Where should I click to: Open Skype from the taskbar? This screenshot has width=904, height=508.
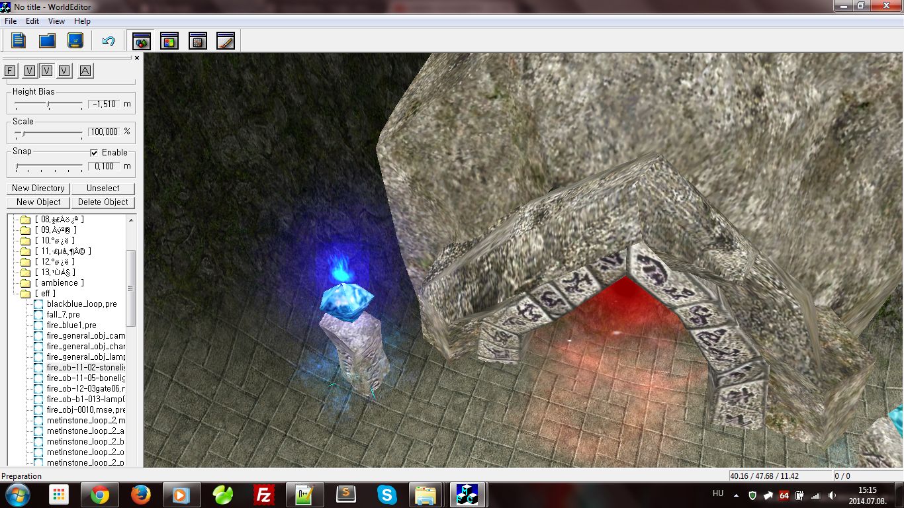click(386, 495)
